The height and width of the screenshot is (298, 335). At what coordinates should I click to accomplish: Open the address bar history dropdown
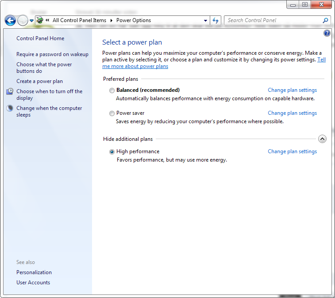click(x=205, y=21)
